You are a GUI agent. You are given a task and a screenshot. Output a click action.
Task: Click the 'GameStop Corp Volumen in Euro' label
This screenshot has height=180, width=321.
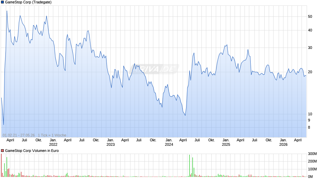coord(32,151)
